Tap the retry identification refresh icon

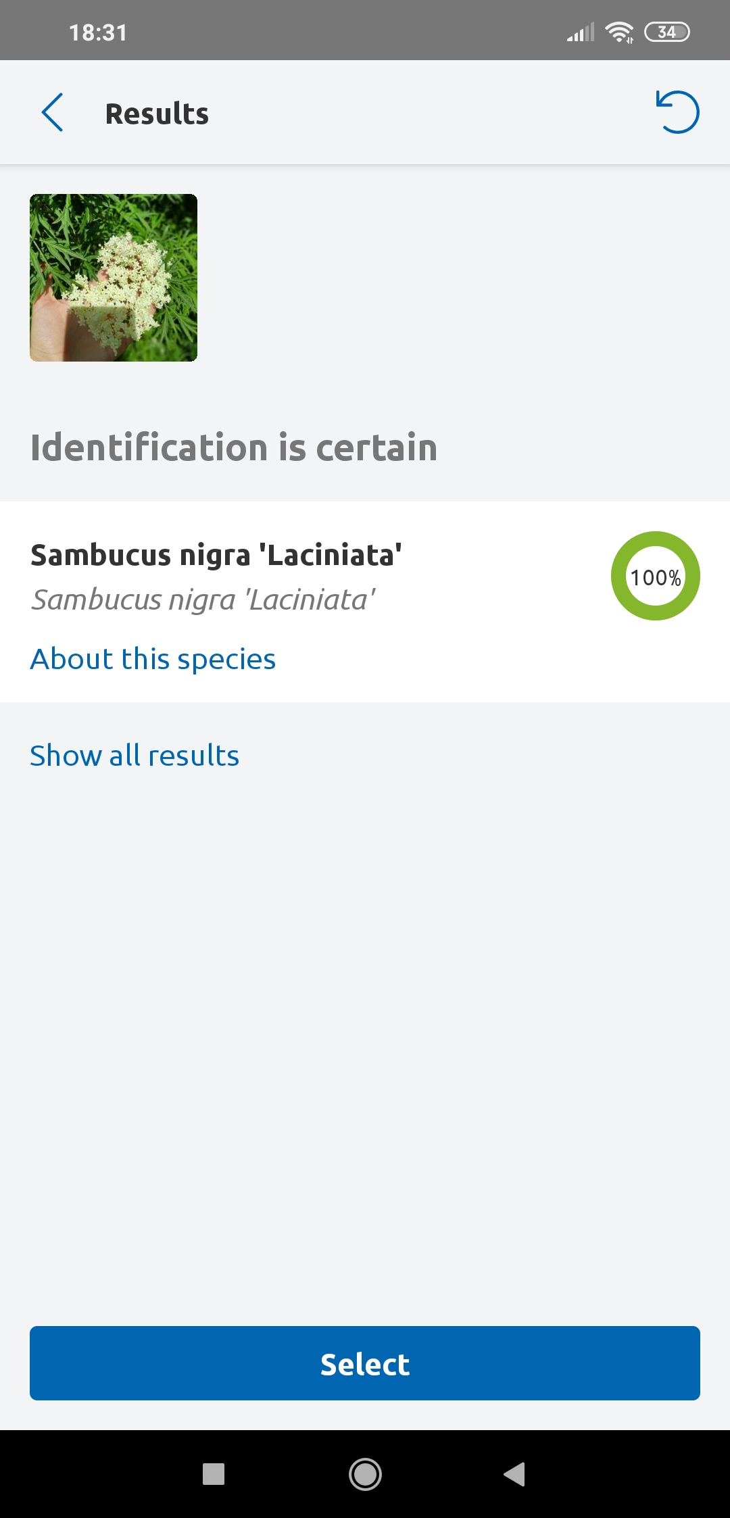point(677,112)
